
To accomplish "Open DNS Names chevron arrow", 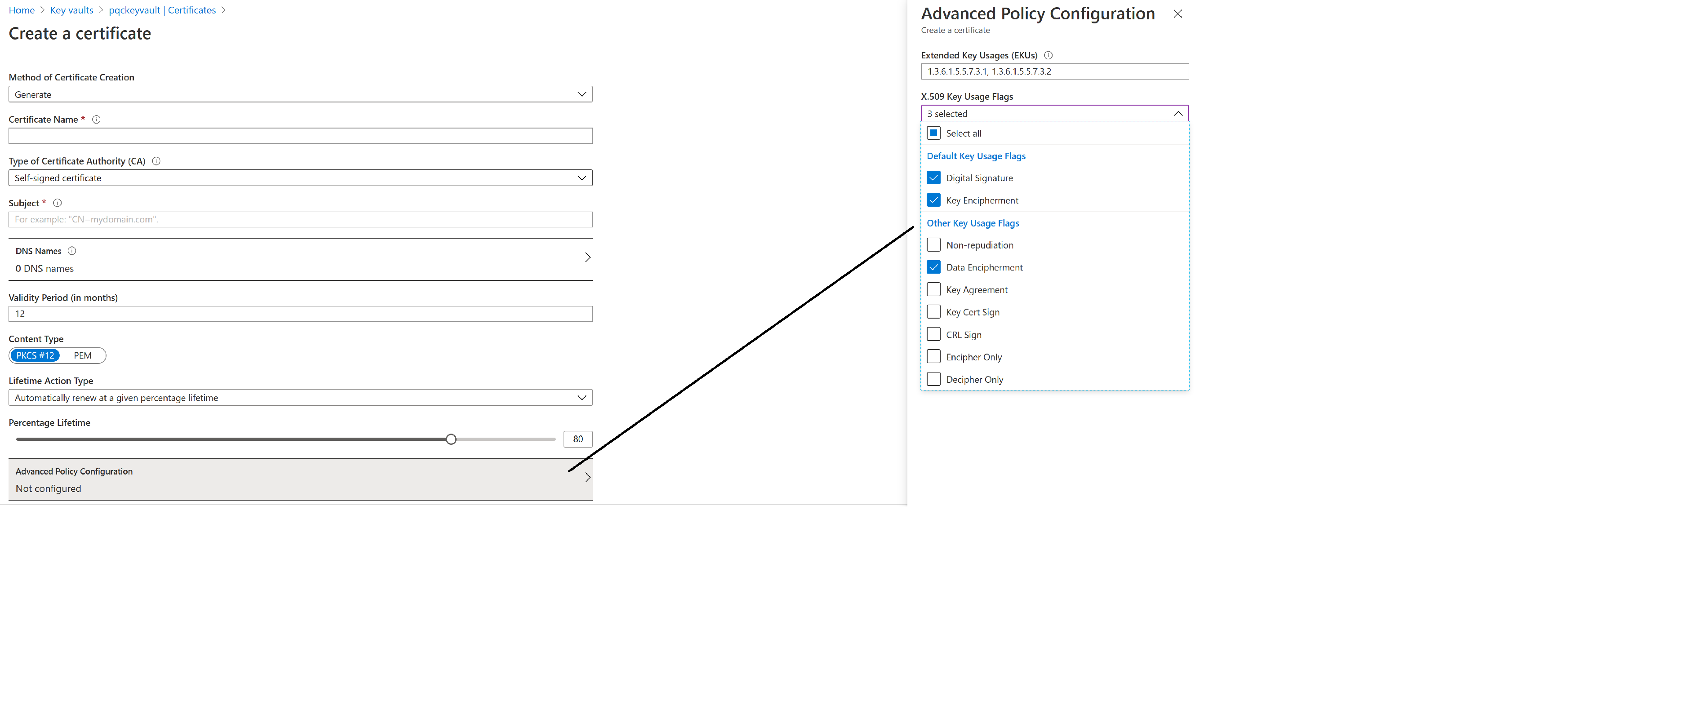I will [587, 257].
